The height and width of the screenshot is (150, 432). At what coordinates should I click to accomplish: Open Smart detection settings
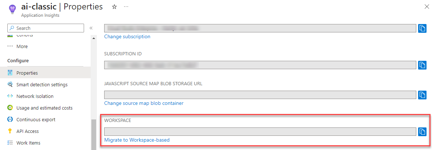[x=42, y=85]
